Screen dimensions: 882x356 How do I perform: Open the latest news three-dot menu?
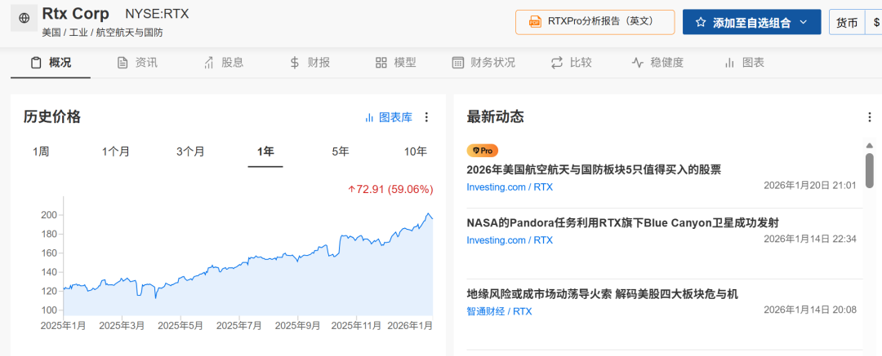point(869,117)
